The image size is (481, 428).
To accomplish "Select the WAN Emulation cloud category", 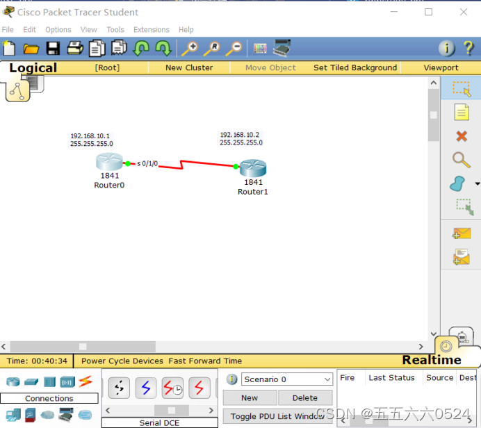I will click(47, 415).
